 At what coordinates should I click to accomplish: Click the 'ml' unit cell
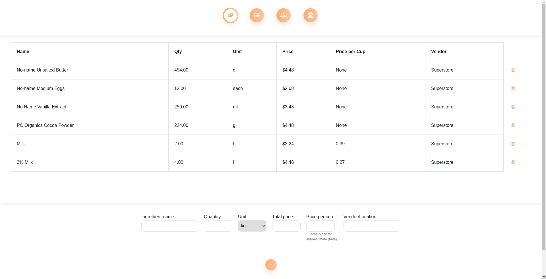252,107
